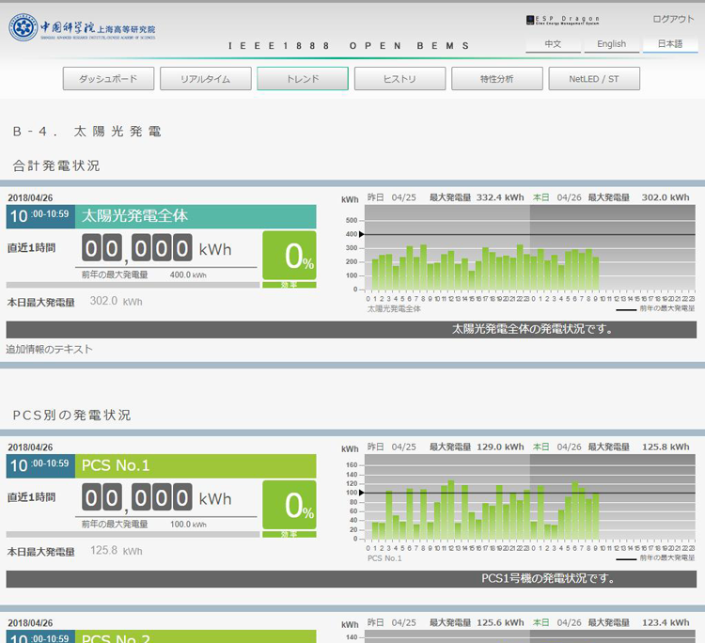Image resolution: width=705 pixels, height=643 pixels.
Task: Switch language to 日本語
Action: (x=670, y=44)
